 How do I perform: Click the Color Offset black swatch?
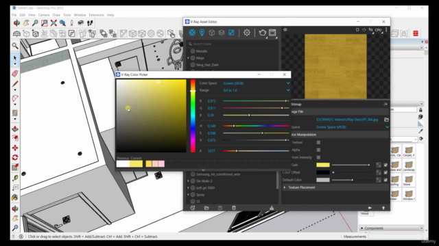(x=323, y=172)
